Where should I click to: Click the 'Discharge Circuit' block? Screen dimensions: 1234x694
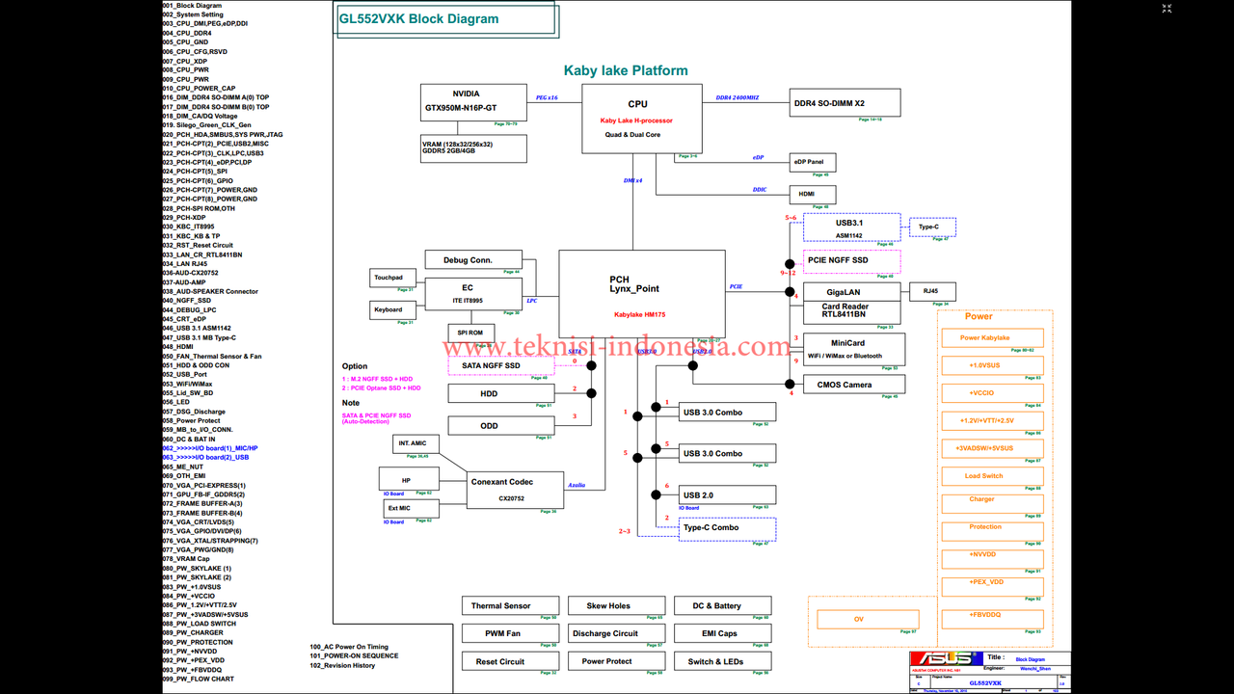616,633
